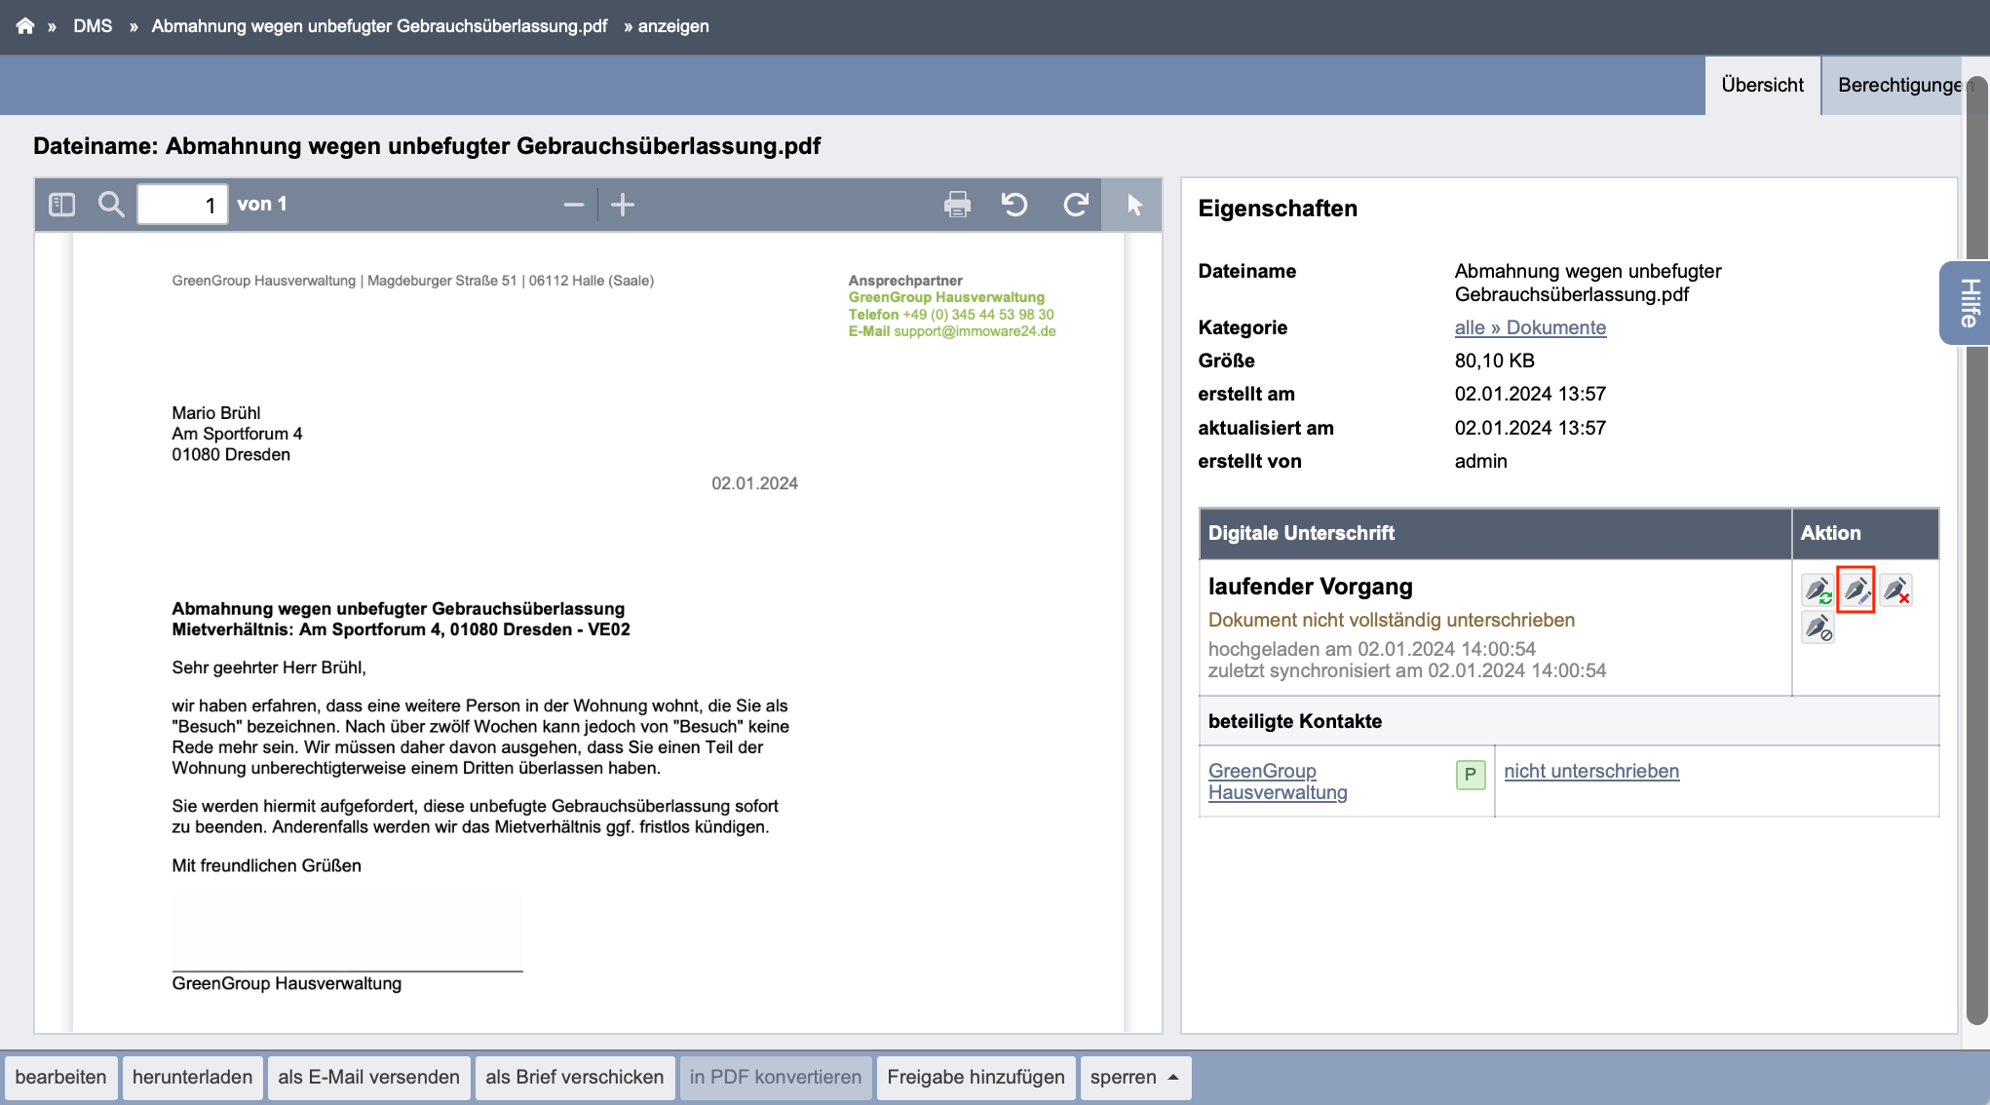Viewport: 1990px width, 1105px height.
Task: Zoom out the PDF with minus
Action: click(574, 205)
